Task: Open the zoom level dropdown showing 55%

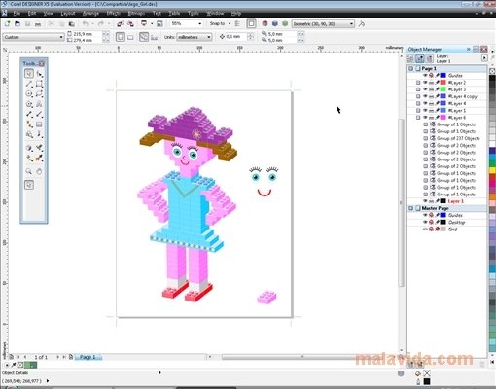Action: pyautogui.click(x=200, y=24)
